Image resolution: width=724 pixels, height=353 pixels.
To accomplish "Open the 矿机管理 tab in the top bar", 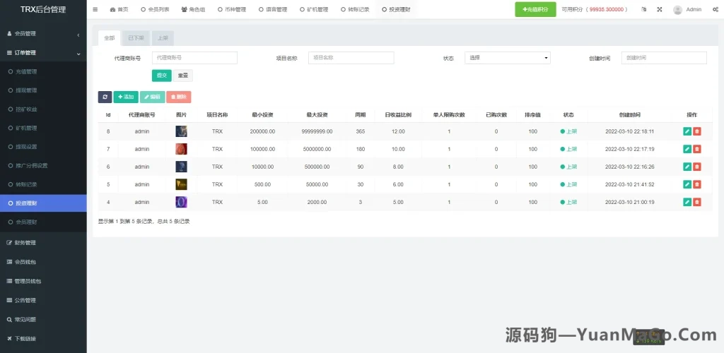I will [x=314, y=9].
